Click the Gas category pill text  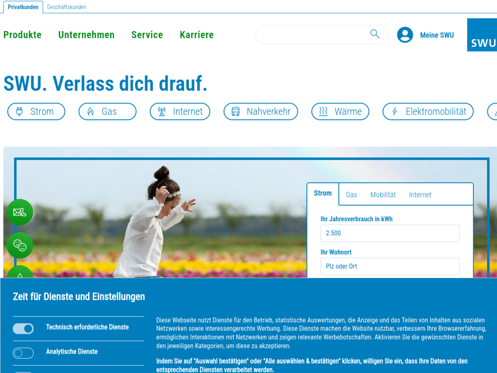click(109, 112)
